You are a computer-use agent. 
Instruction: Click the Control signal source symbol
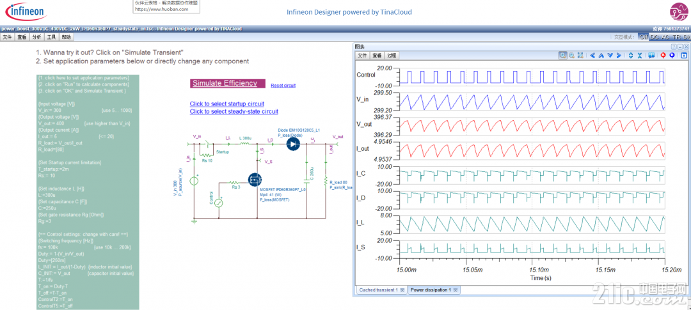pyautogui.click(x=219, y=203)
